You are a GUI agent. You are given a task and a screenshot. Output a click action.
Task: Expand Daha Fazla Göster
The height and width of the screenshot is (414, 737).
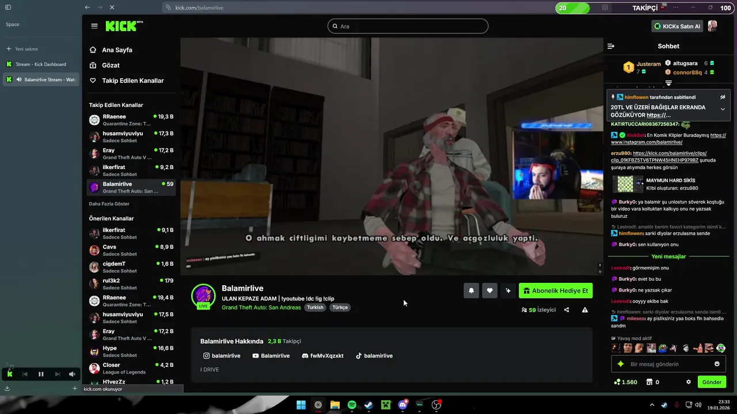(x=109, y=204)
